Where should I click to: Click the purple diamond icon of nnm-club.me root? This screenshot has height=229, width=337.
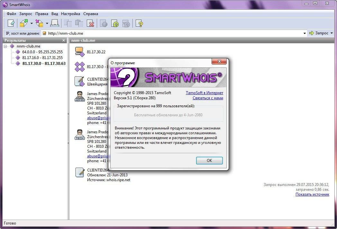[12, 46]
